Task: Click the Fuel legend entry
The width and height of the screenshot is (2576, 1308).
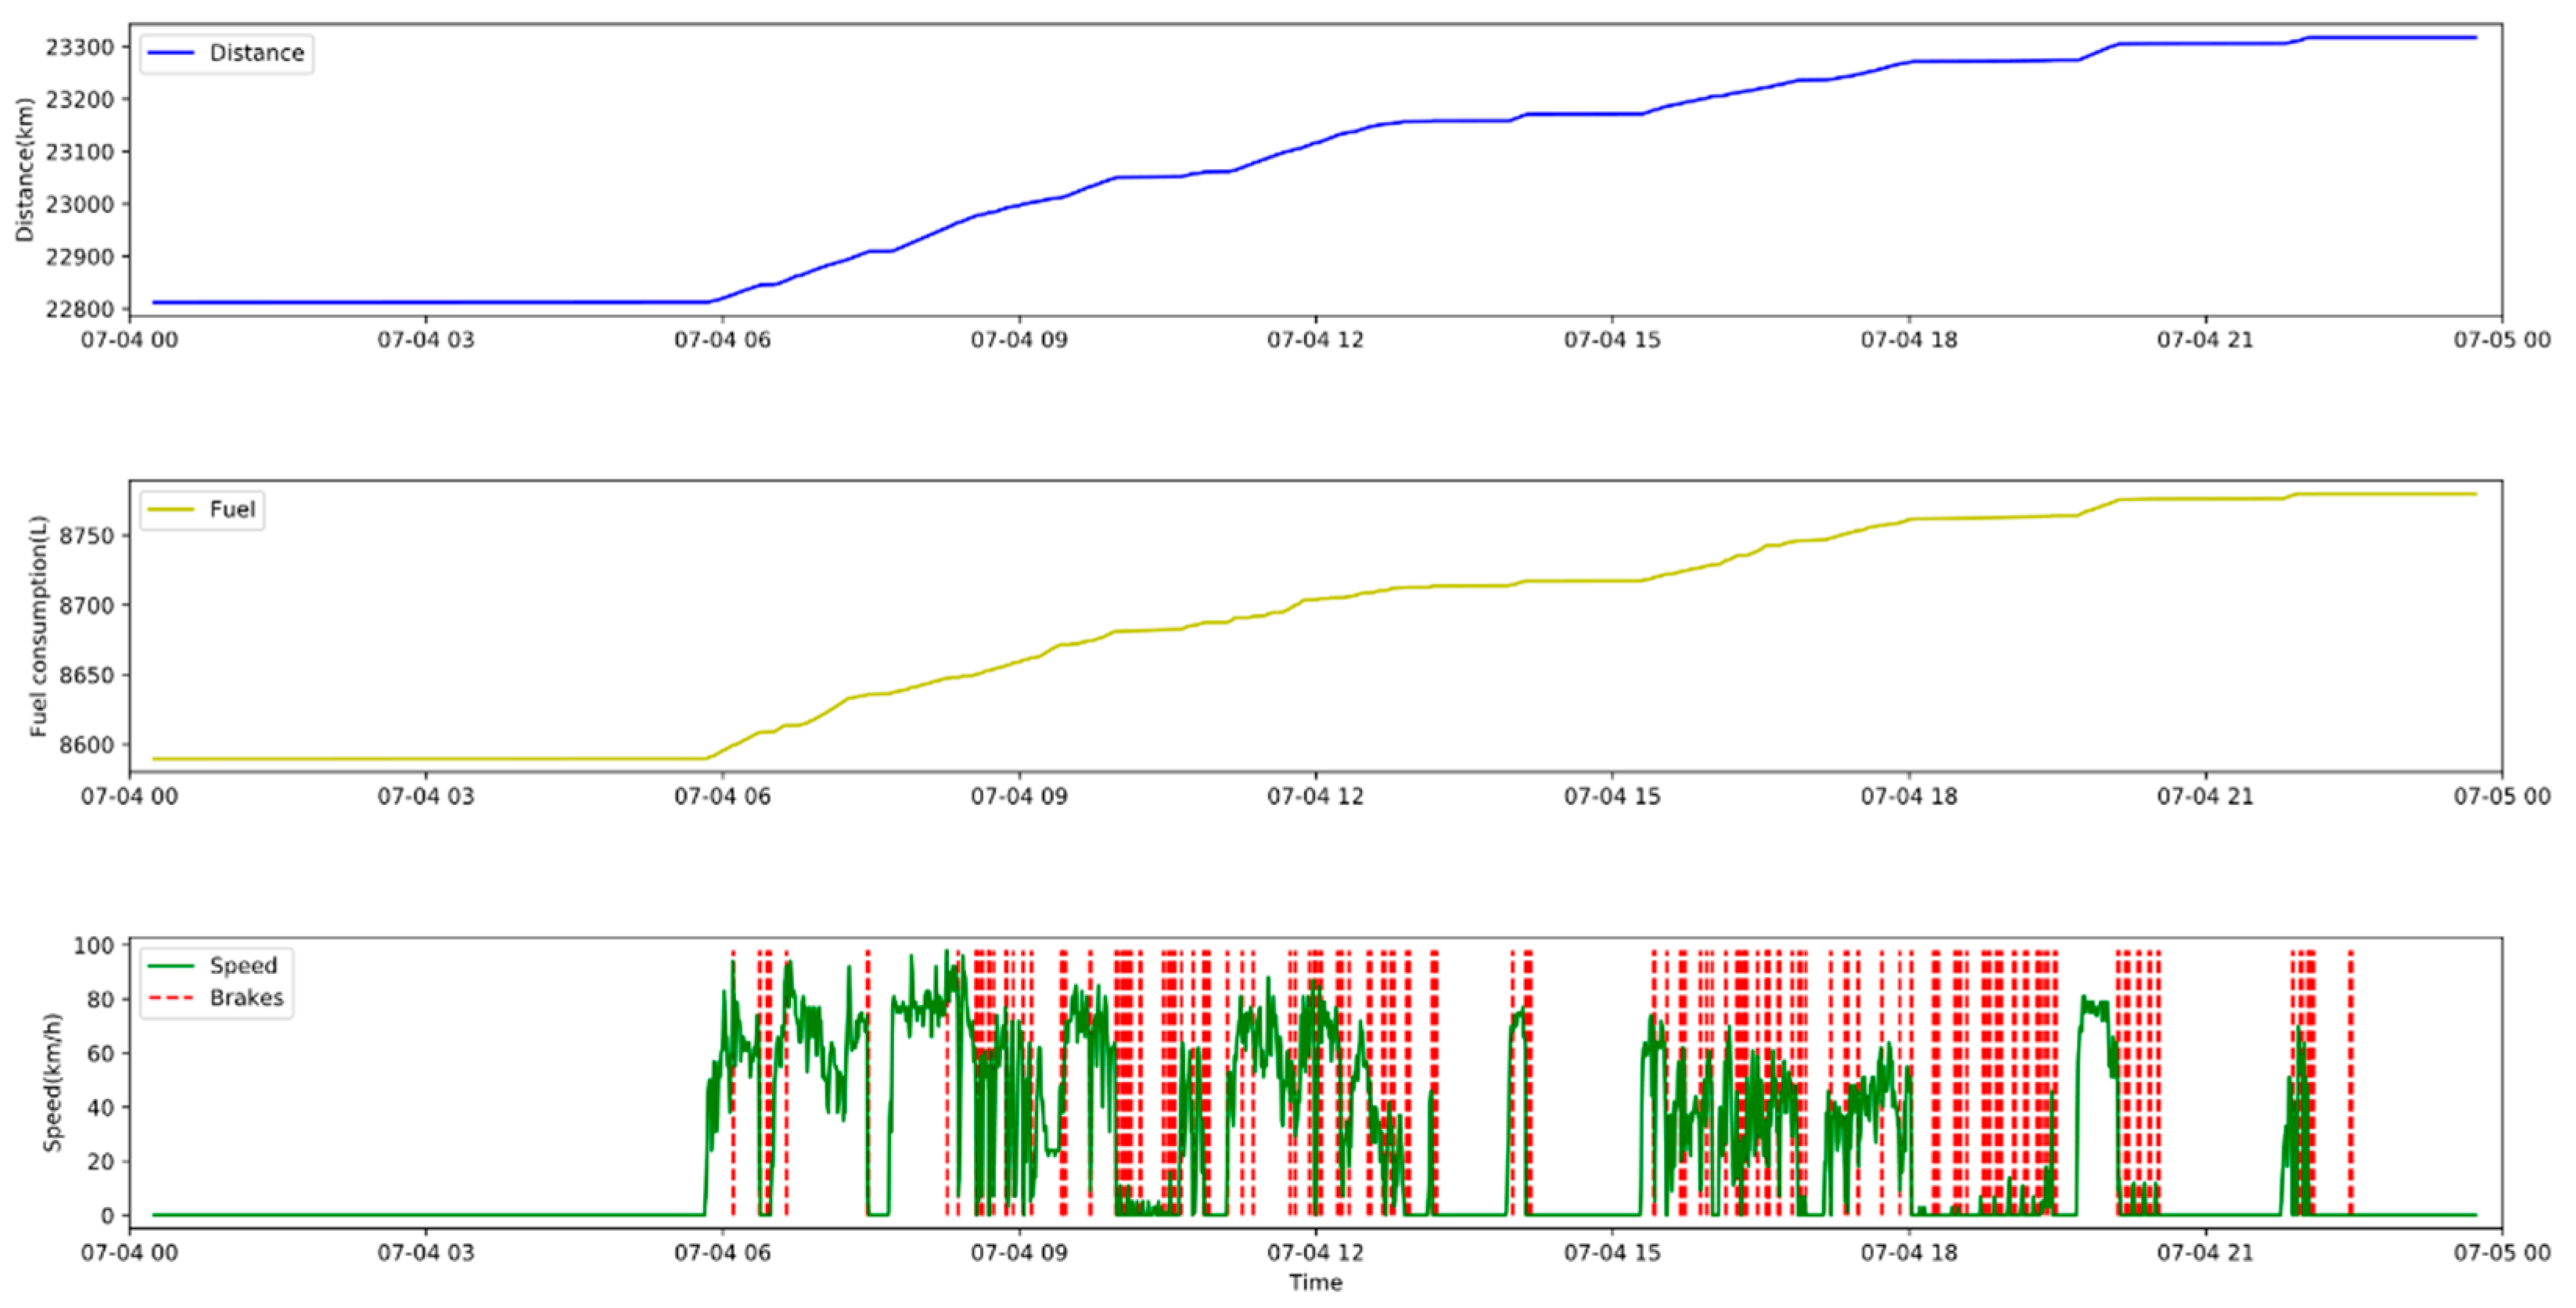Action: (202, 510)
